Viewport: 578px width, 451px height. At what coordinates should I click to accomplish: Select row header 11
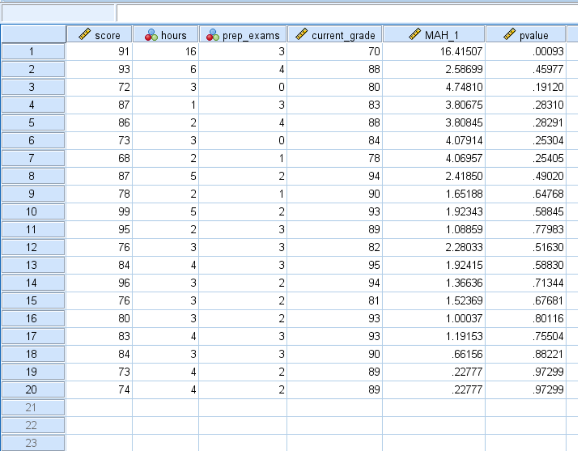[33, 229]
